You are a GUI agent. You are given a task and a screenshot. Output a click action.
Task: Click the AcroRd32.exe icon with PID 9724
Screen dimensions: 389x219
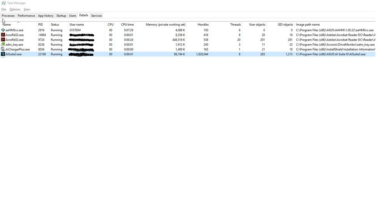coord(3,39)
